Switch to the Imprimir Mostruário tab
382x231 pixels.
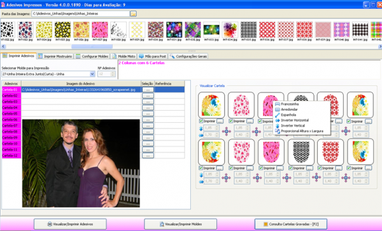click(x=55, y=56)
